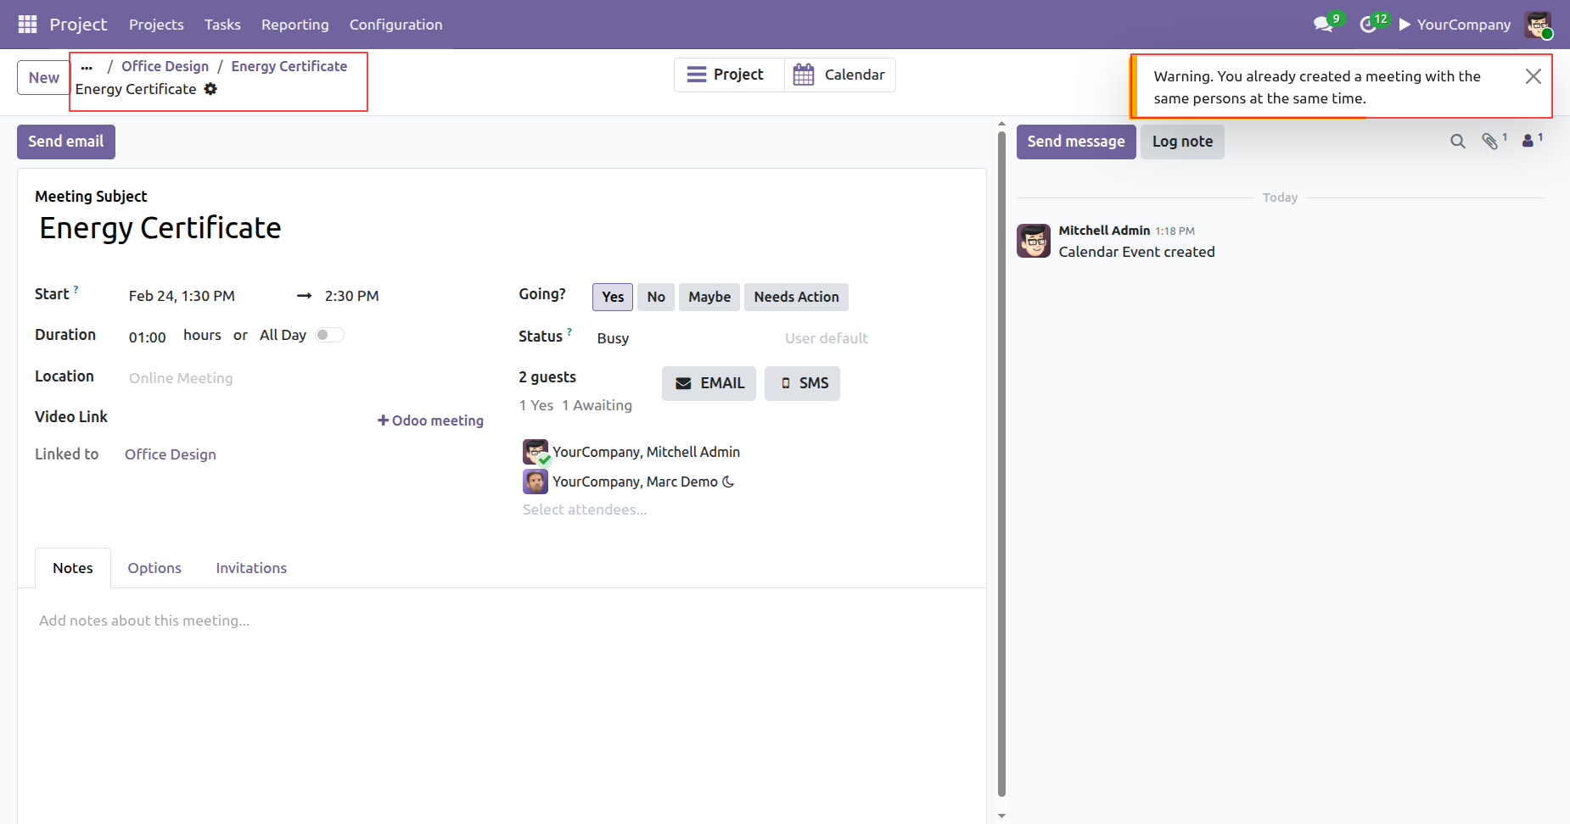This screenshot has height=824, width=1570.
Task: Click the Log note button
Action: tap(1182, 142)
